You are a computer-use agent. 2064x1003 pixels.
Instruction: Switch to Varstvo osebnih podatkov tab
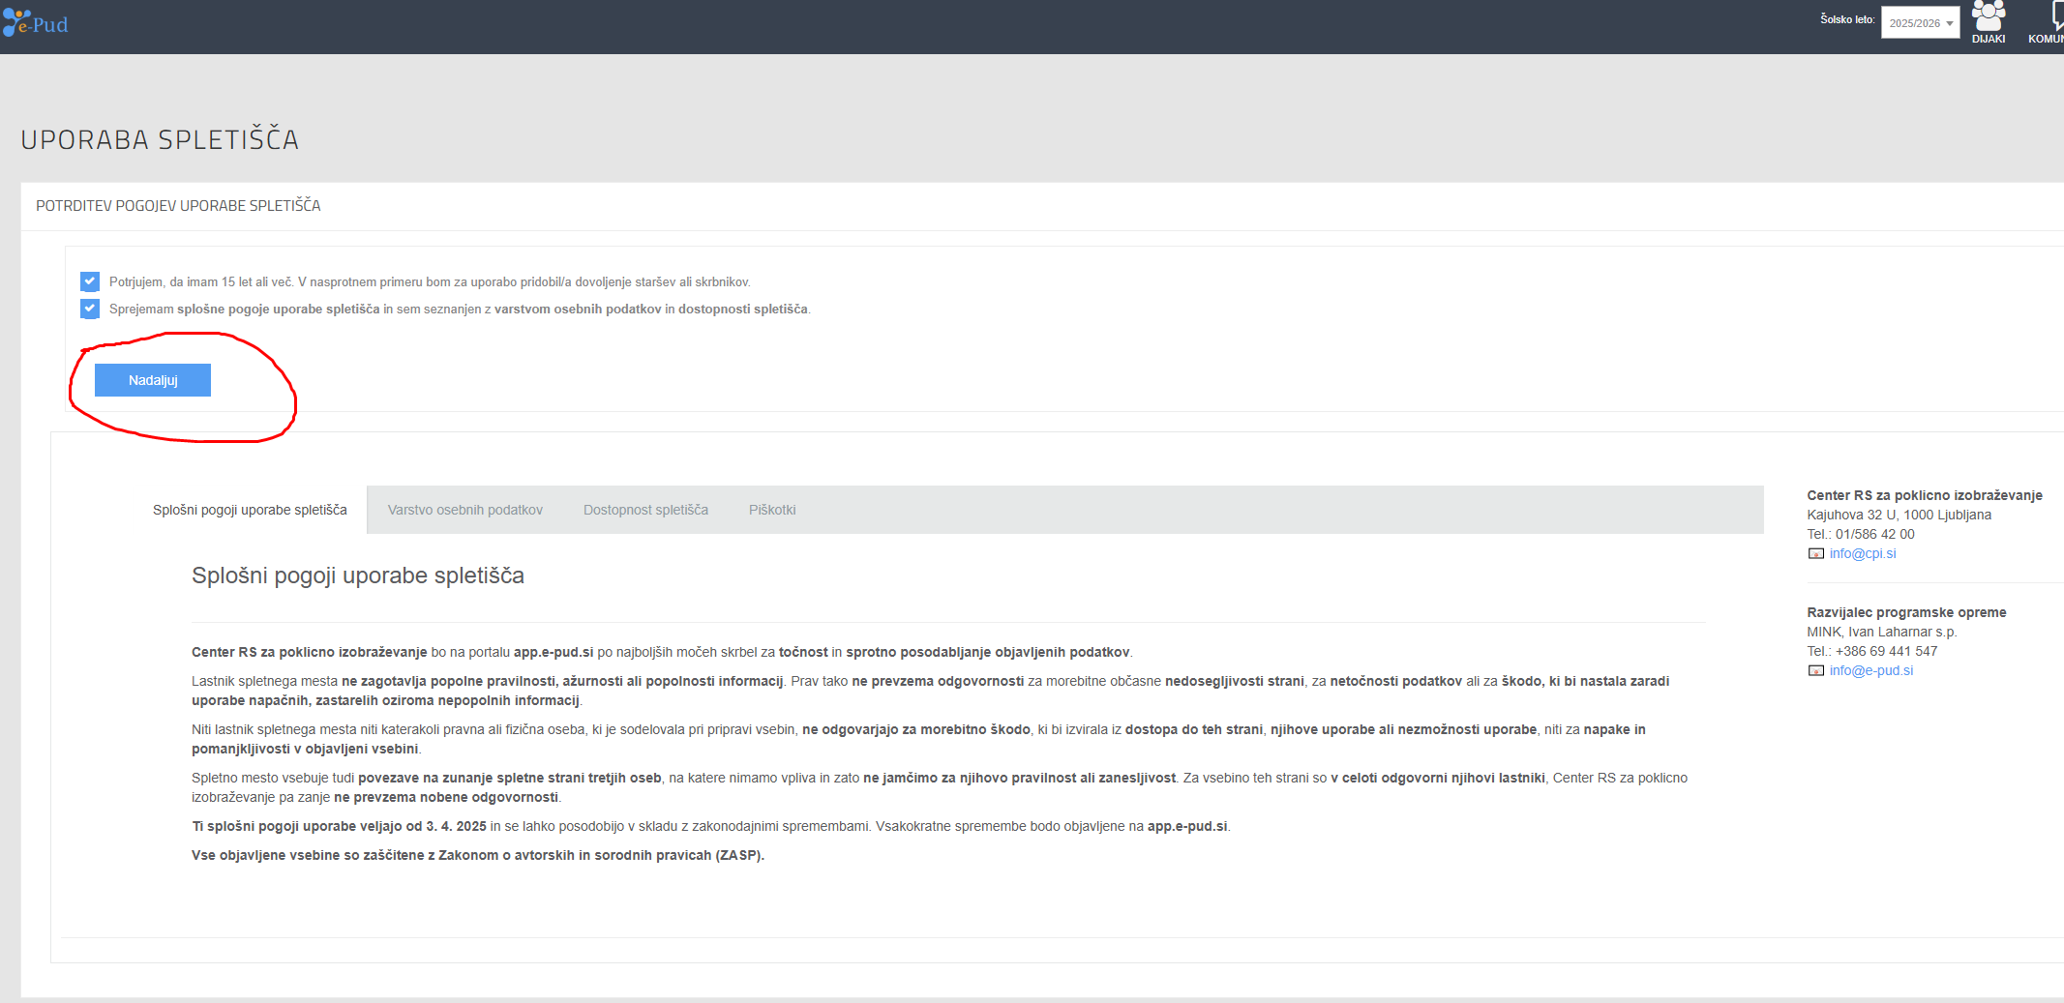[465, 510]
